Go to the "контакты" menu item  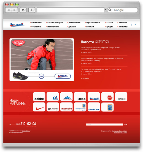[x=123, y=27]
